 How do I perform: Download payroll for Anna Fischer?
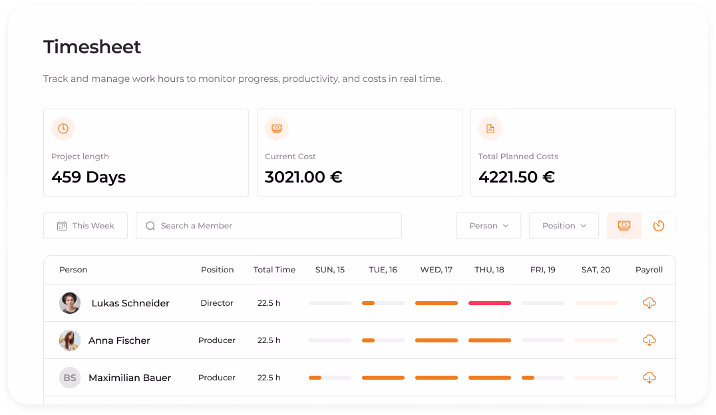point(649,340)
